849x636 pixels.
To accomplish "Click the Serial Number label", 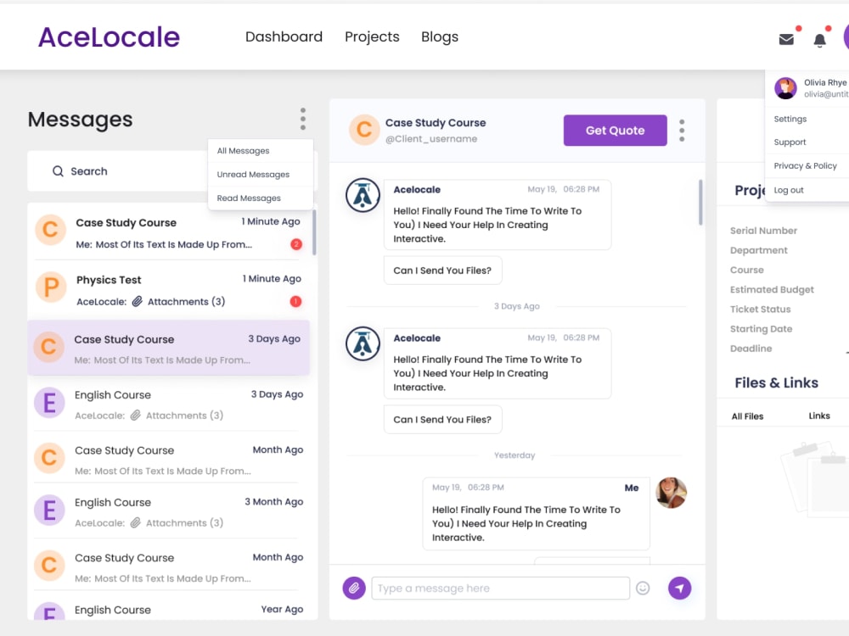I will pyautogui.click(x=763, y=231).
